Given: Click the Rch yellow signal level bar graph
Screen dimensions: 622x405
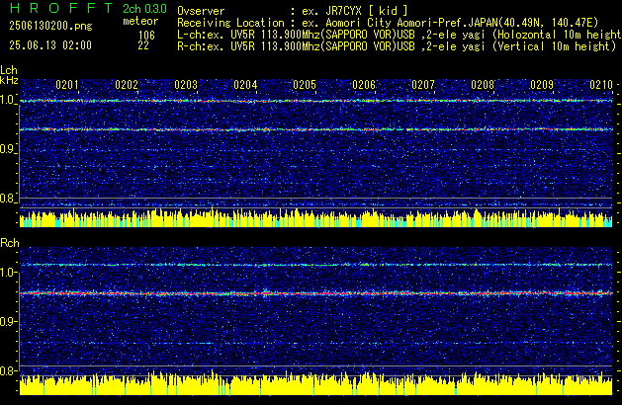Looking at the screenshot, I should 315,384.
